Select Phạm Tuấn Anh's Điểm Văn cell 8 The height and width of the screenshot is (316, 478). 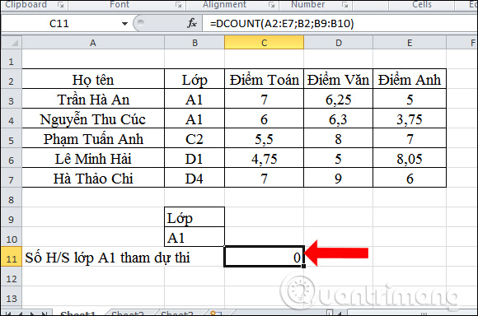click(339, 139)
